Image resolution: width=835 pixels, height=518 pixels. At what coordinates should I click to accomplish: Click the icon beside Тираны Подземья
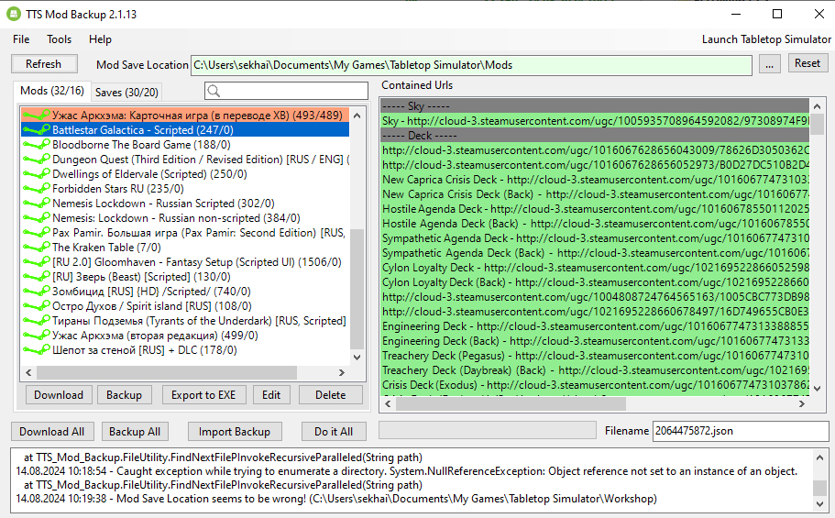[x=37, y=321]
